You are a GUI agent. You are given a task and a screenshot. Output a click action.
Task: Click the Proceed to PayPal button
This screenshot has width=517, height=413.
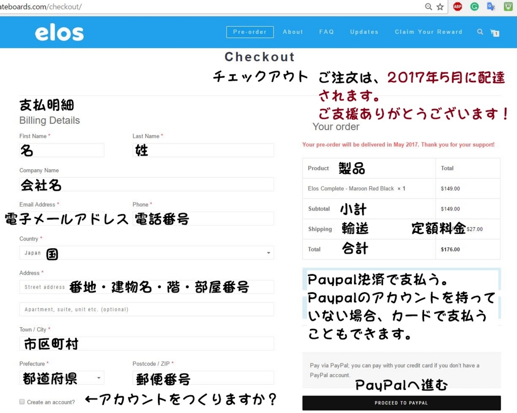click(401, 403)
